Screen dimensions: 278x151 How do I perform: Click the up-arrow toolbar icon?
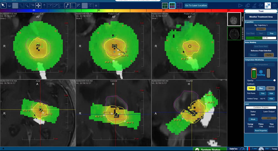pyautogui.click(x=44, y=6)
